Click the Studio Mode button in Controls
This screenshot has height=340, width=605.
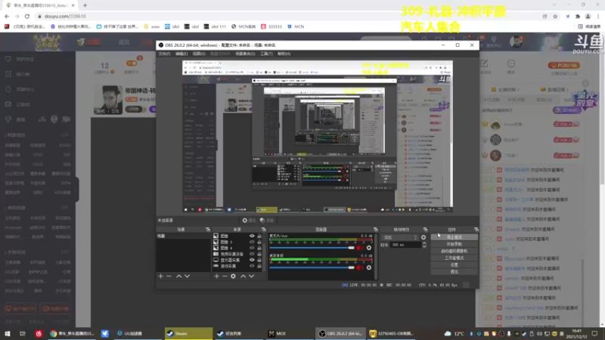click(x=455, y=258)
